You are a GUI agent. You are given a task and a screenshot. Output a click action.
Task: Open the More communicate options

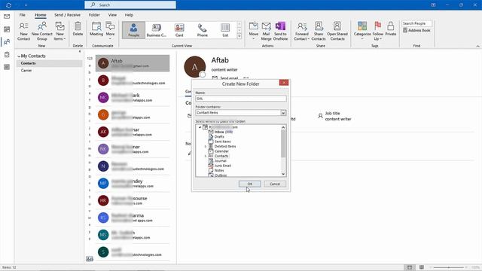point(110,31)
